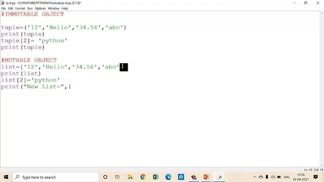
Task: Open Microsoft Edge from taskbar
Action: (x=168, y=177)
